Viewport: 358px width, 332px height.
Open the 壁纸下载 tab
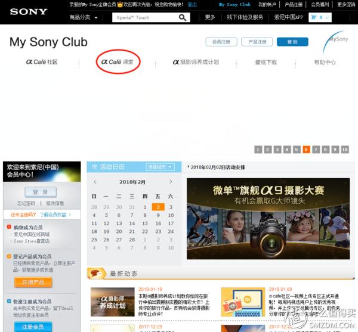pyautogui.click(x=266, y=62)
